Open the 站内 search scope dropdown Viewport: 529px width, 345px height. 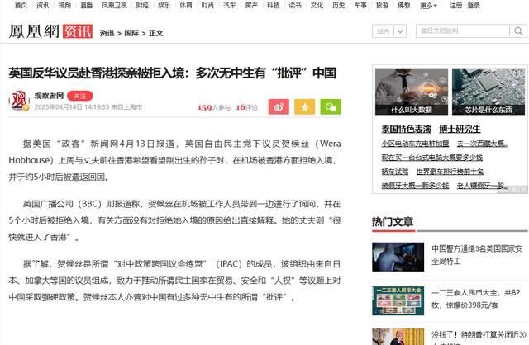[389, 31]
